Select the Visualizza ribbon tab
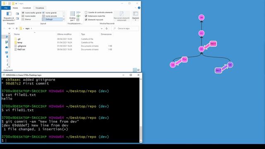This screenshot has height=149, width=265. click(40, 8)
